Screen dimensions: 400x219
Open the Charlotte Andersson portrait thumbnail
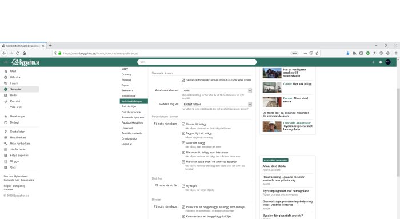272,126
